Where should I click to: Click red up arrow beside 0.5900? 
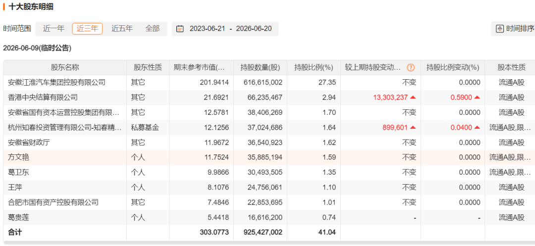click(x=477, y=98)
